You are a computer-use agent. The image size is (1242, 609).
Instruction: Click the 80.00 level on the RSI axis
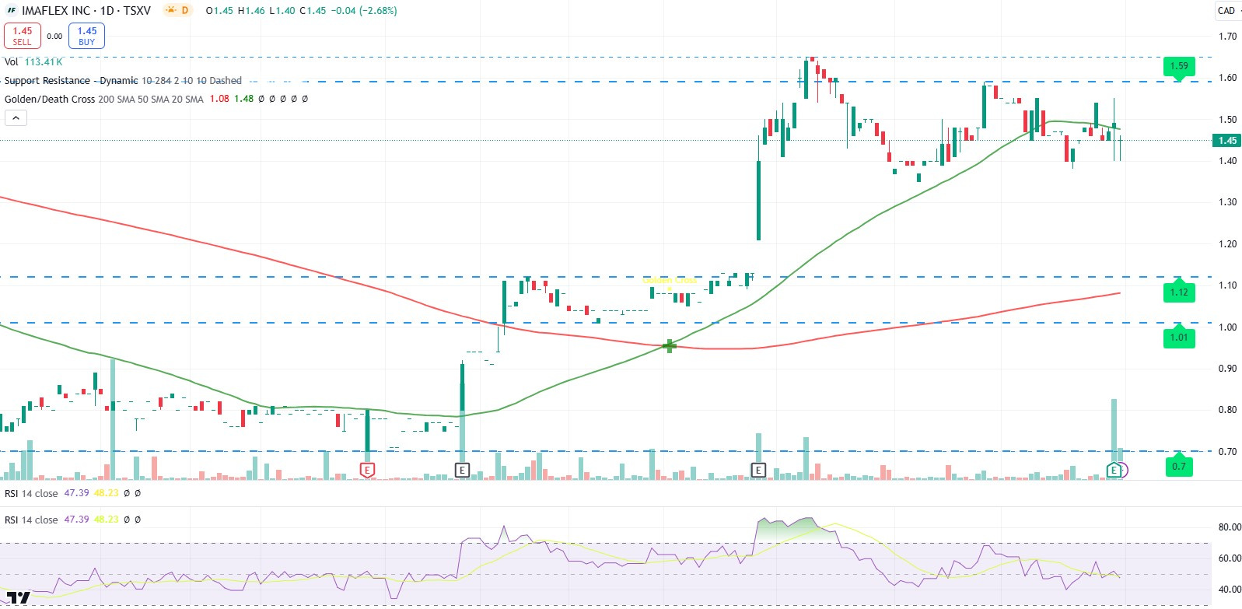tap(1230, 527)
